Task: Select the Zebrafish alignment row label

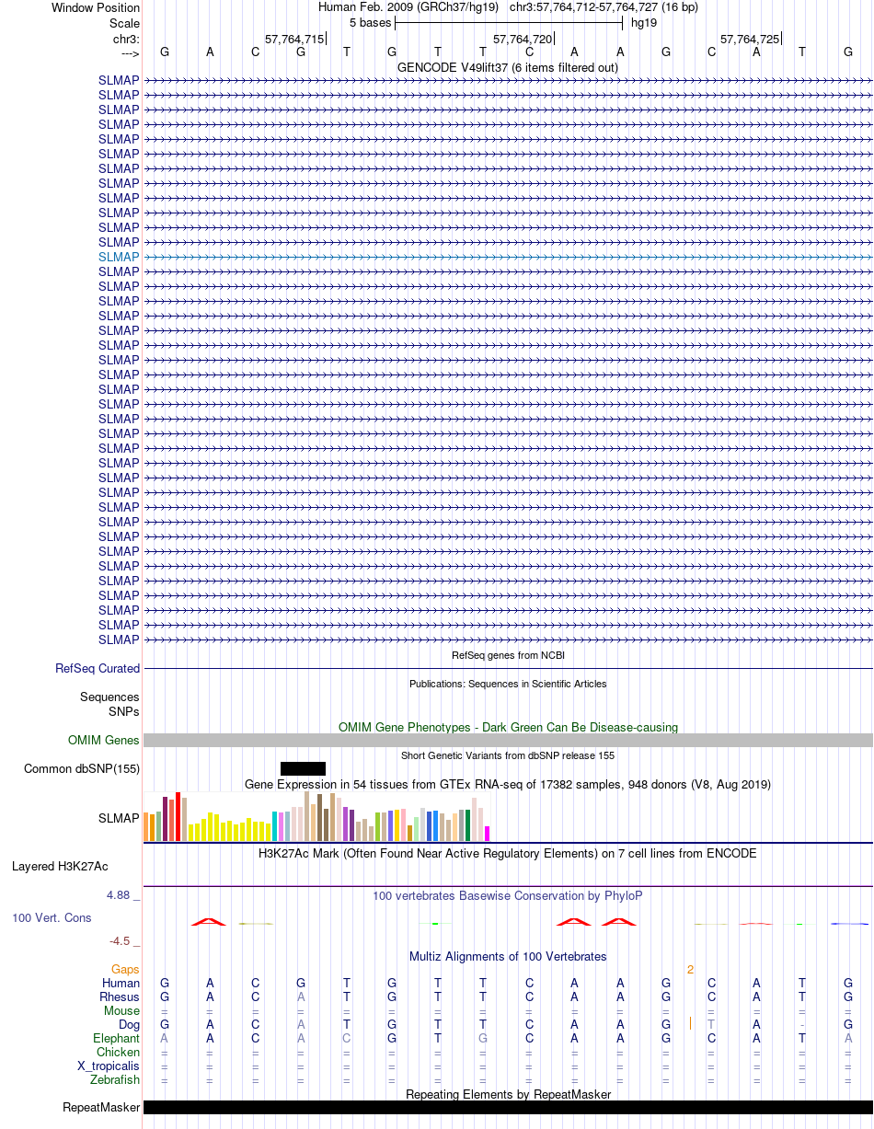Action: click(115, 1079)
